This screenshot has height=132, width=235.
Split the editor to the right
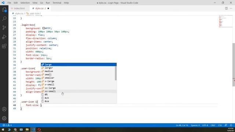(226, 8)
